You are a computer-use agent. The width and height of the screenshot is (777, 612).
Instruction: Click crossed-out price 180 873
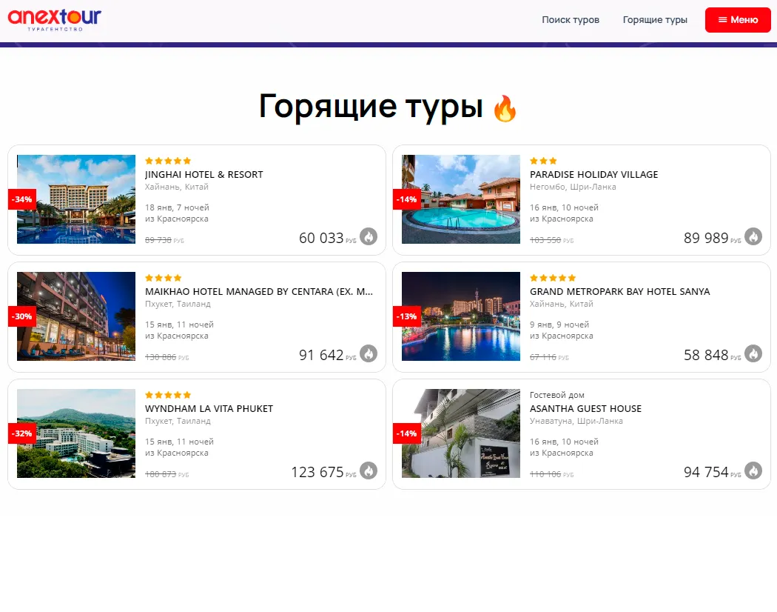click(161, 474)
